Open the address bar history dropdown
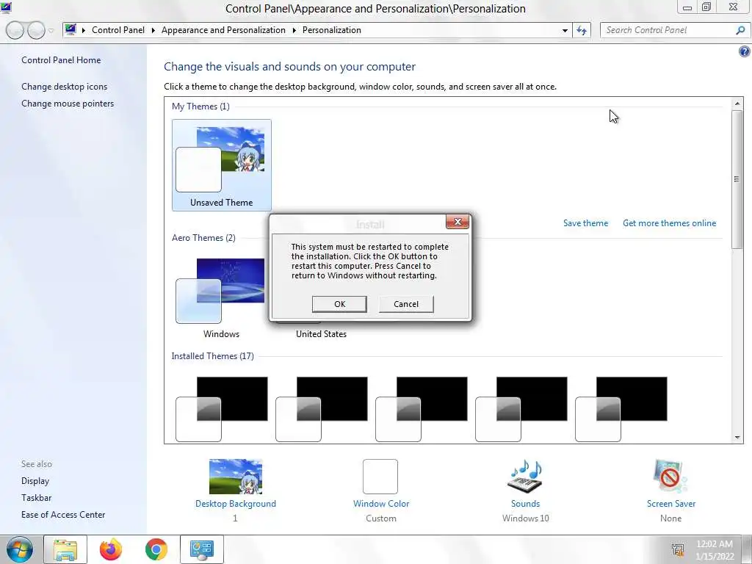Image resolution: width=752 pixels, height=564 pixels. [x=565, y=31]
